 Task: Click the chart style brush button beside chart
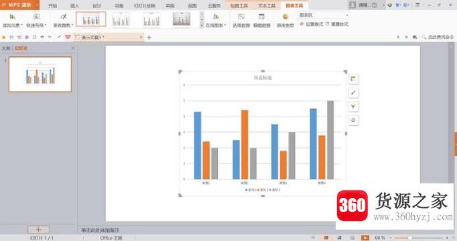(353, 93)
